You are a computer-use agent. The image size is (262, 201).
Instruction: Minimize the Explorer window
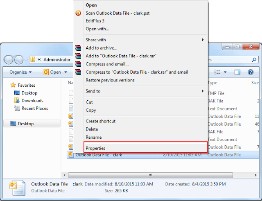point(227,47)
